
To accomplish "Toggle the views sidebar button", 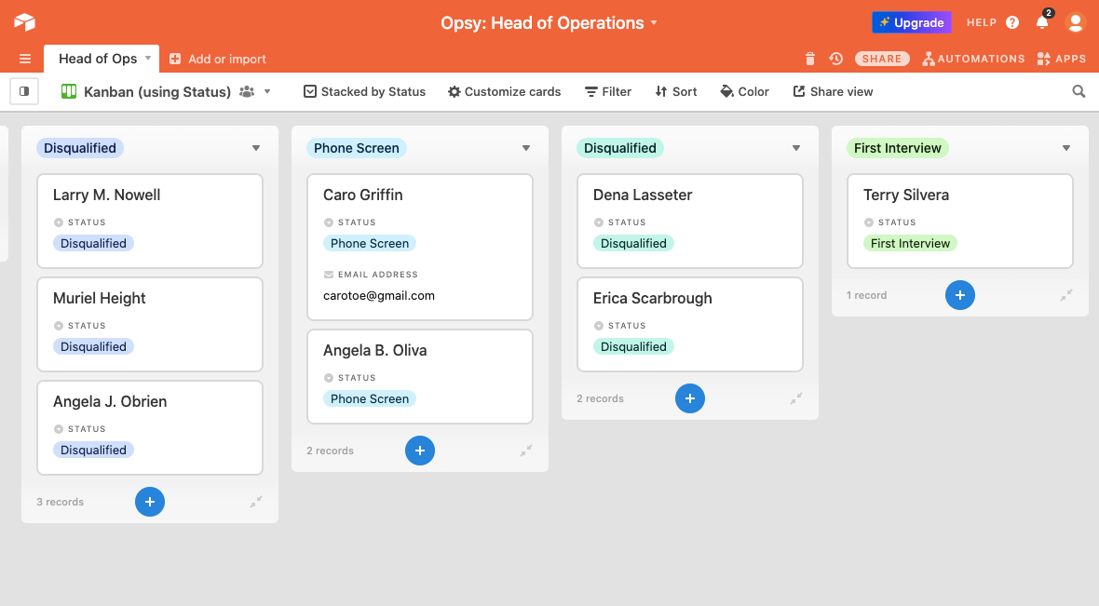I will pos(24,91).
